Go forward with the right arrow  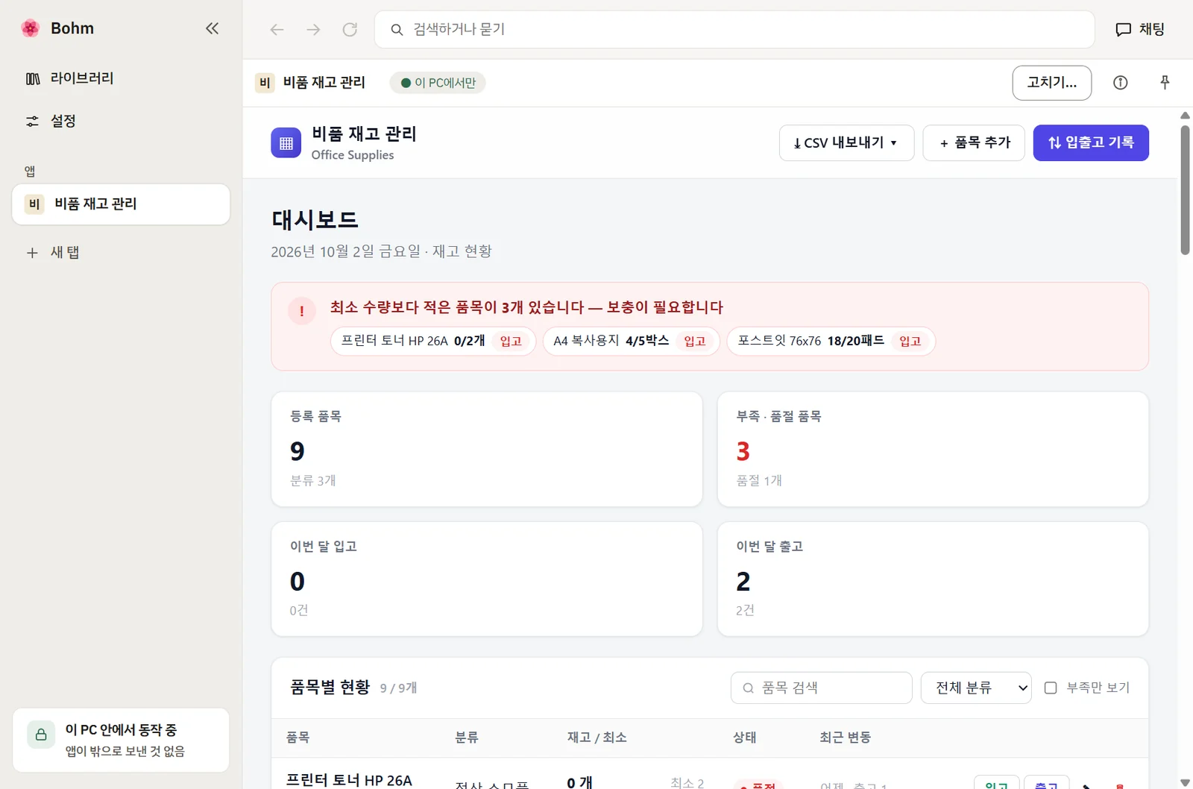point(313,29)
